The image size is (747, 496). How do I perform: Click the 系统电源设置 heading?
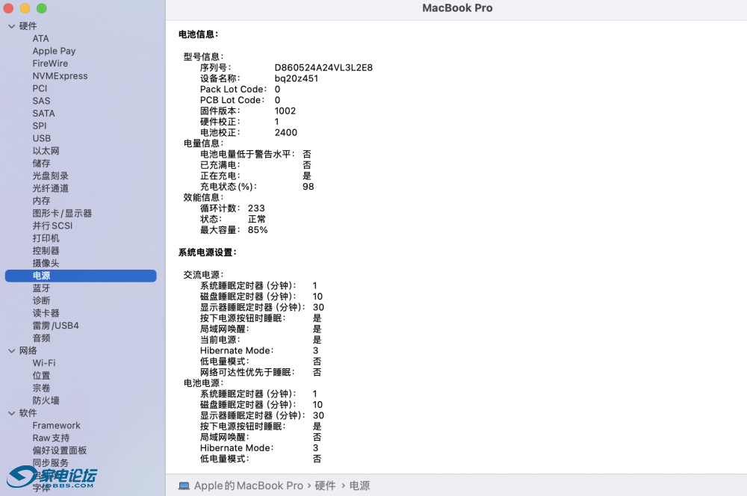coord(207,252)
